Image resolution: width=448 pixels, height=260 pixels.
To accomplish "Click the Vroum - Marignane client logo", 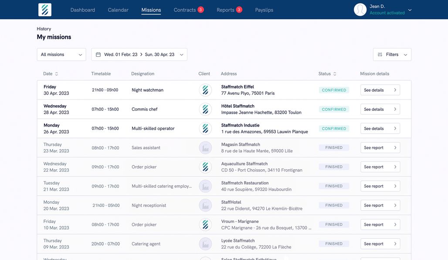I will tap(205, 224).
